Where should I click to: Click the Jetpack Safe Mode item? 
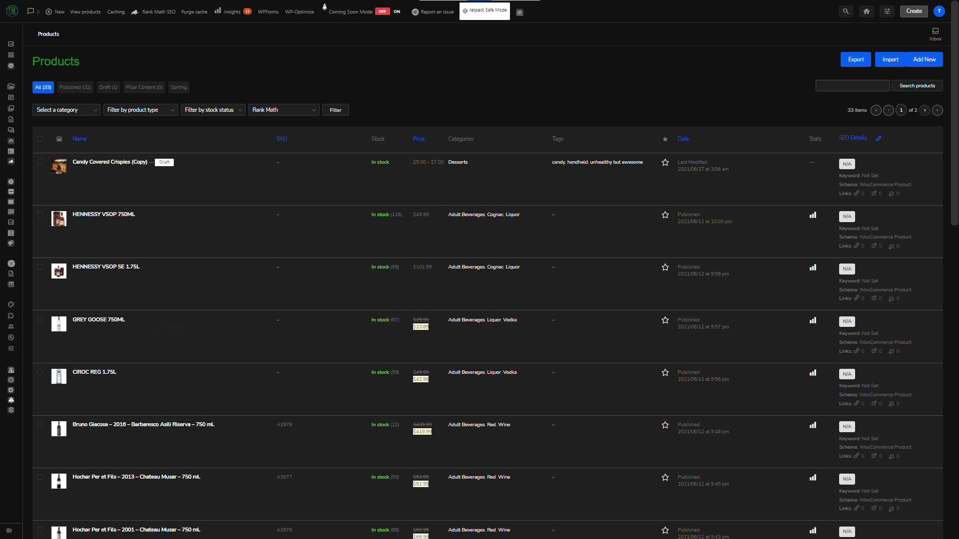click(484, 10)
